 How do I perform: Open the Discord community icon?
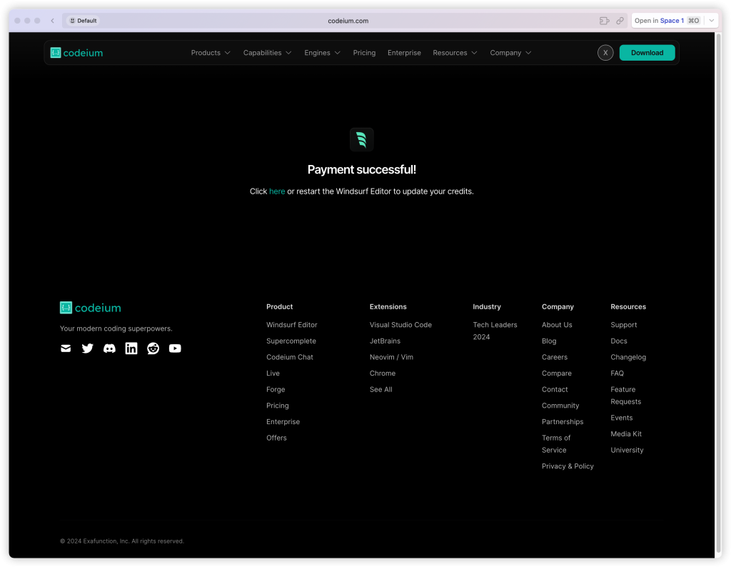(x=109, y=348)
